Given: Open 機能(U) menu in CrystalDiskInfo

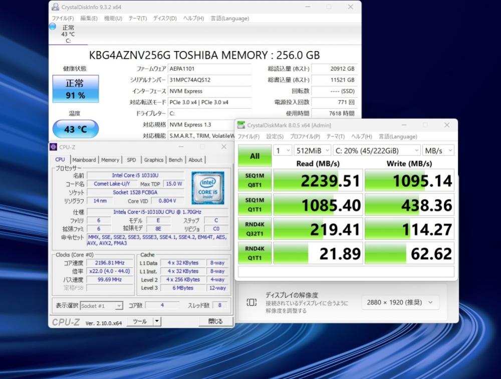Looking at the screenshot, I should 113,18.
